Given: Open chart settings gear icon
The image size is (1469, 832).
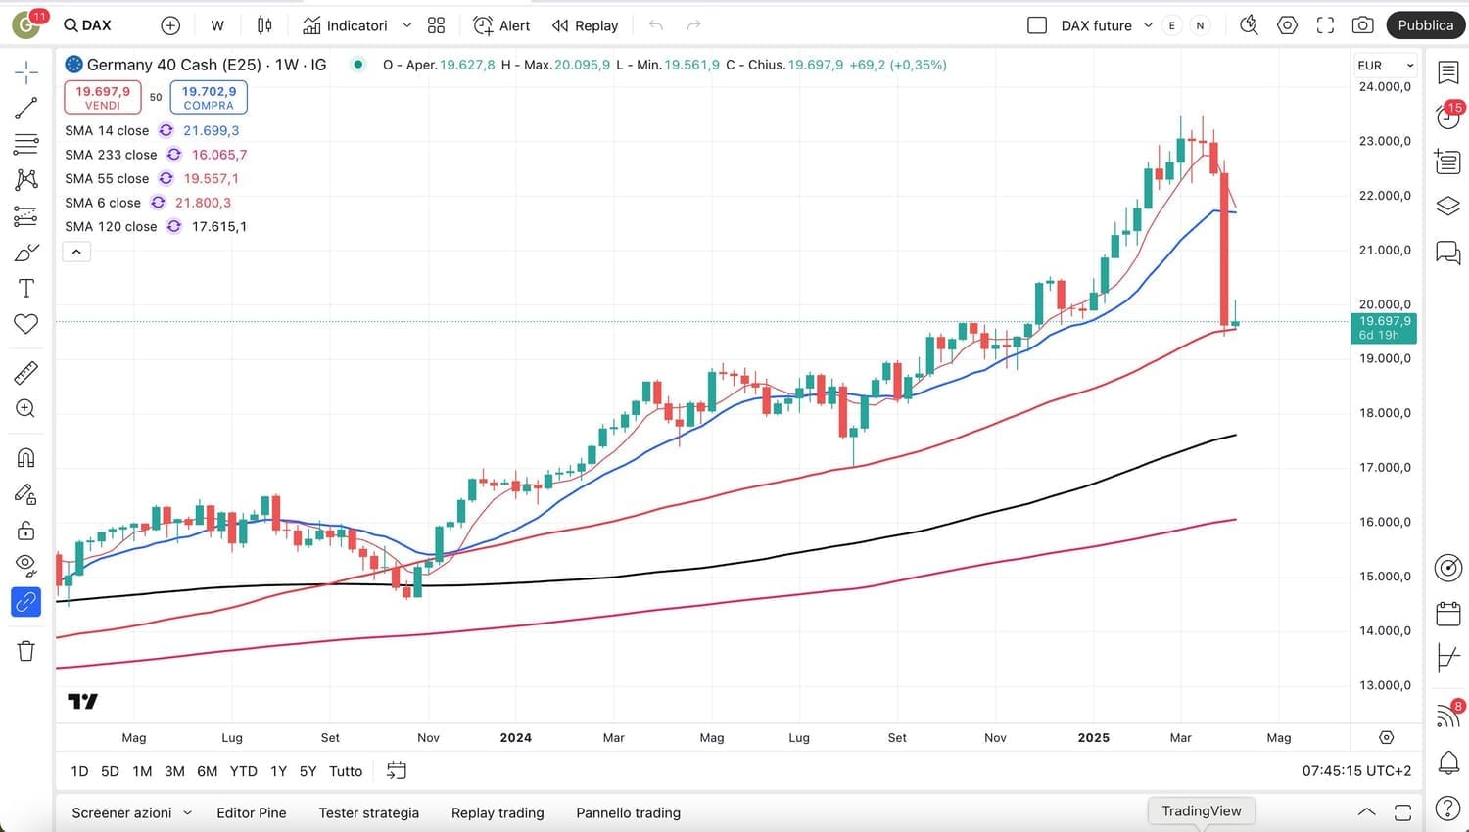Looking at the screenshot, I should click(1287, 25).
